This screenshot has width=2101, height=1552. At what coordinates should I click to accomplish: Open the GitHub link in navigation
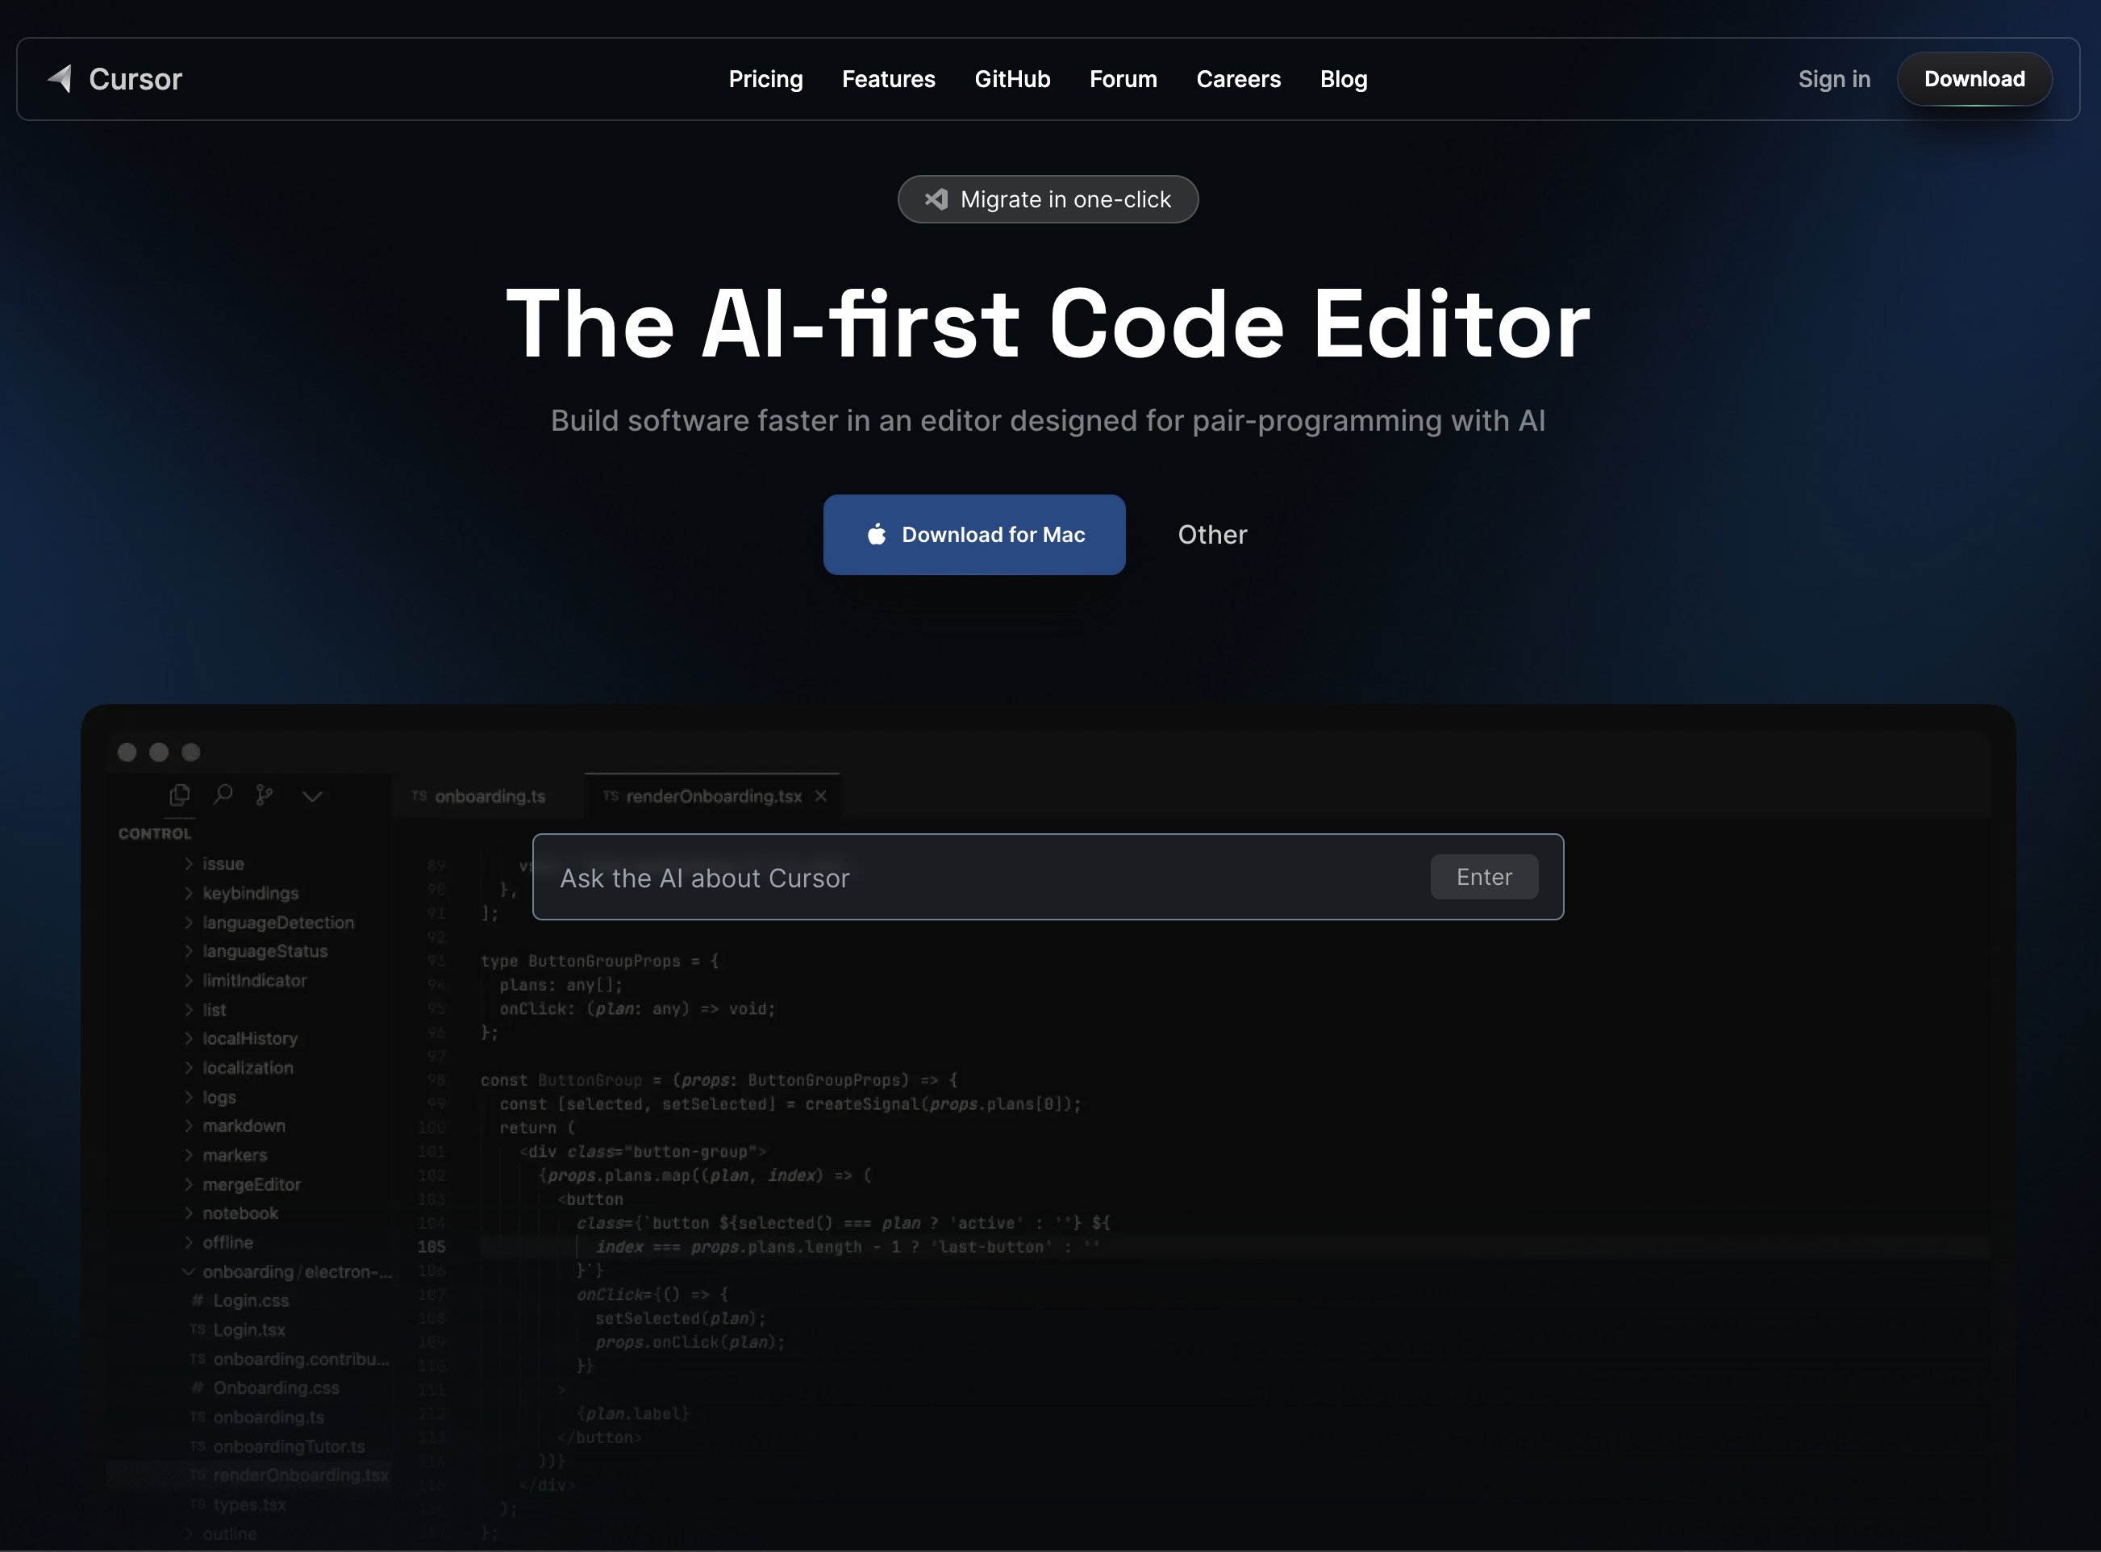(1012, 79)
